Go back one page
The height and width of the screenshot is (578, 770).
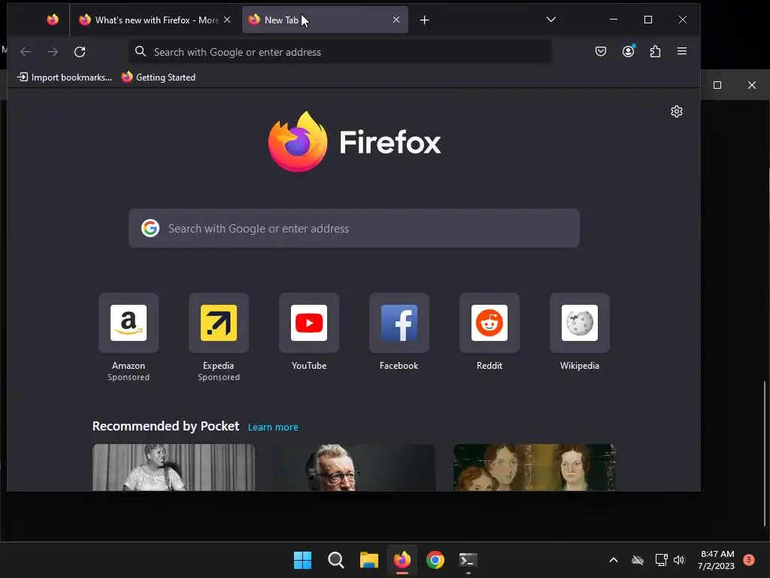point(26,52)
